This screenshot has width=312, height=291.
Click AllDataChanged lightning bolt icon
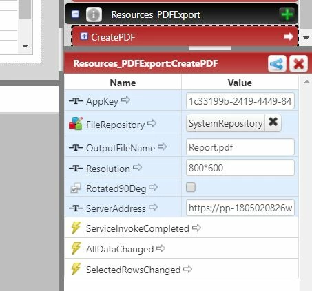(76, 248)
